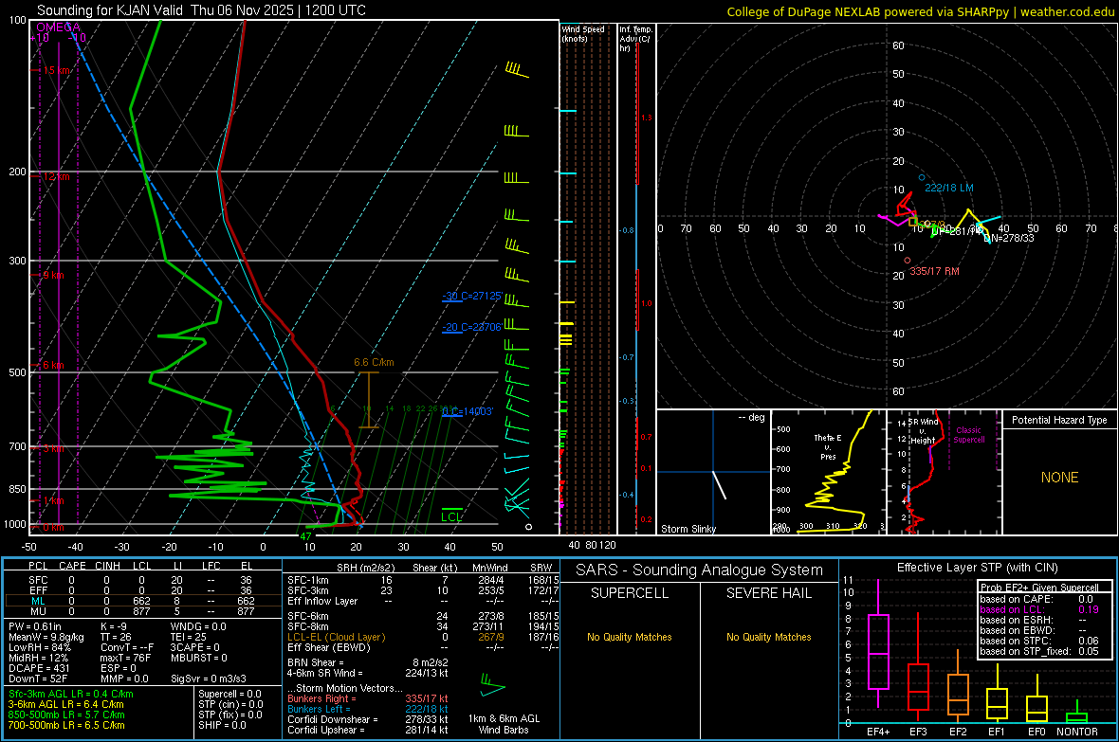Click the green 1km & 6km wind barb symbol

point(492,684)
